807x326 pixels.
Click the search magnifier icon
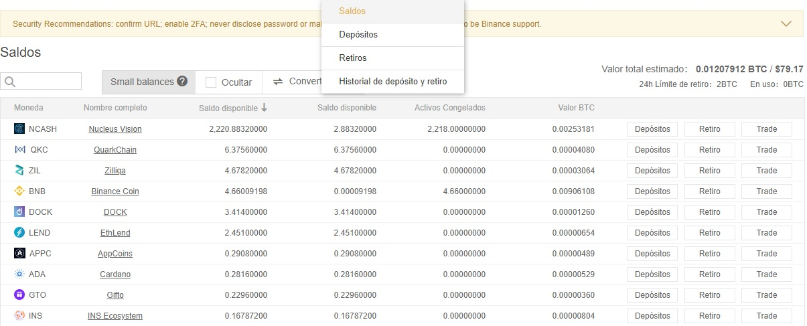[x=9, y=82]
